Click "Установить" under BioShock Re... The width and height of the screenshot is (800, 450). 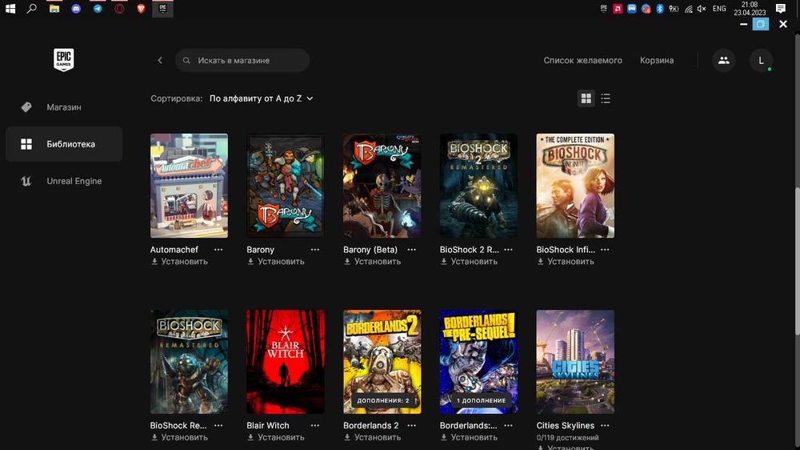click(x=179, y=437)
